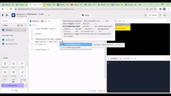The width and height of the screenshot is (171, 96).
Task: Click the Storage usage bar
Action: point(24,82)
